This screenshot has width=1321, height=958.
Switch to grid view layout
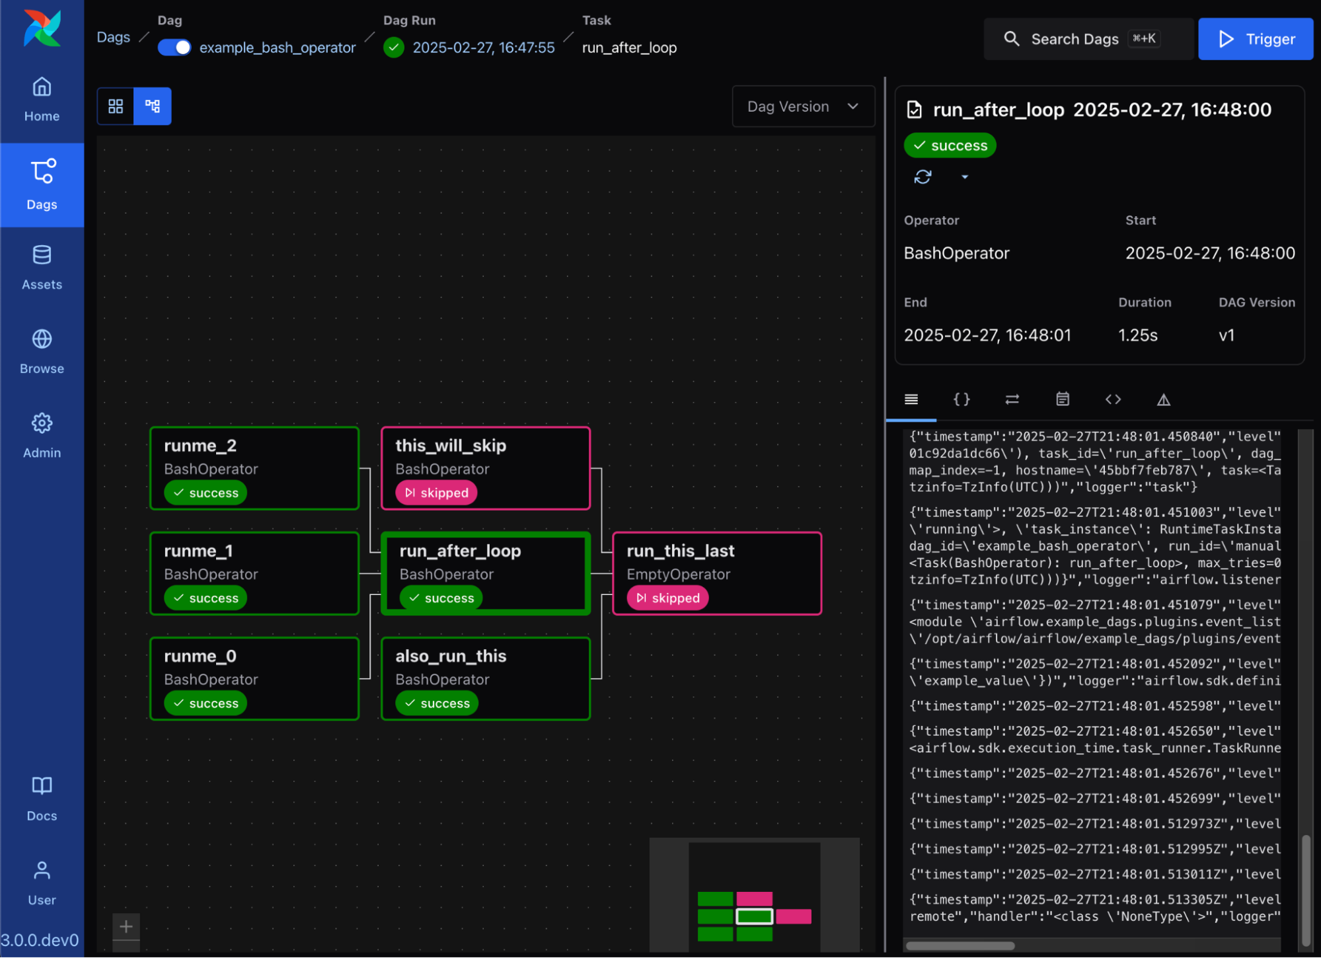pyautogui.click(x=116, y=106)
